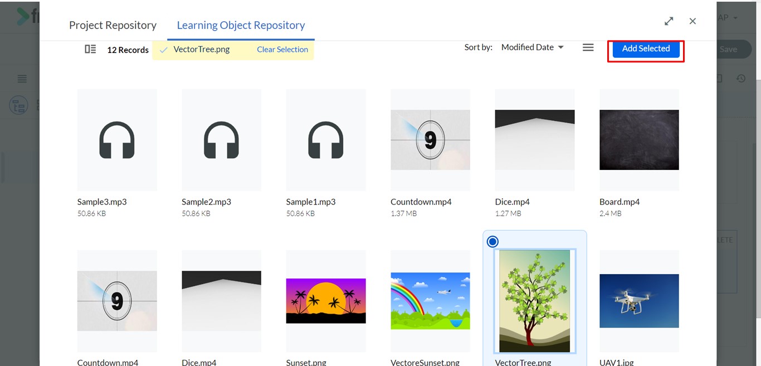Close the repository dialog

coord(692,21)
